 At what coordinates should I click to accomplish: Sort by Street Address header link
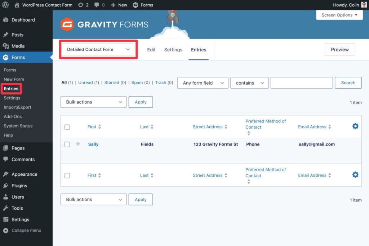[x=208, y=127]
